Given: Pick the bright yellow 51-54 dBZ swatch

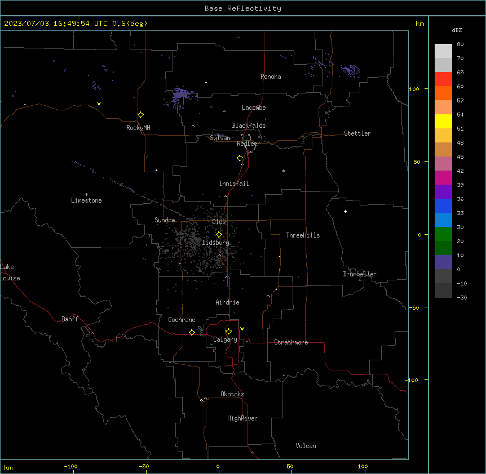Looking at the screenshot, I should [x=443, y=121].
